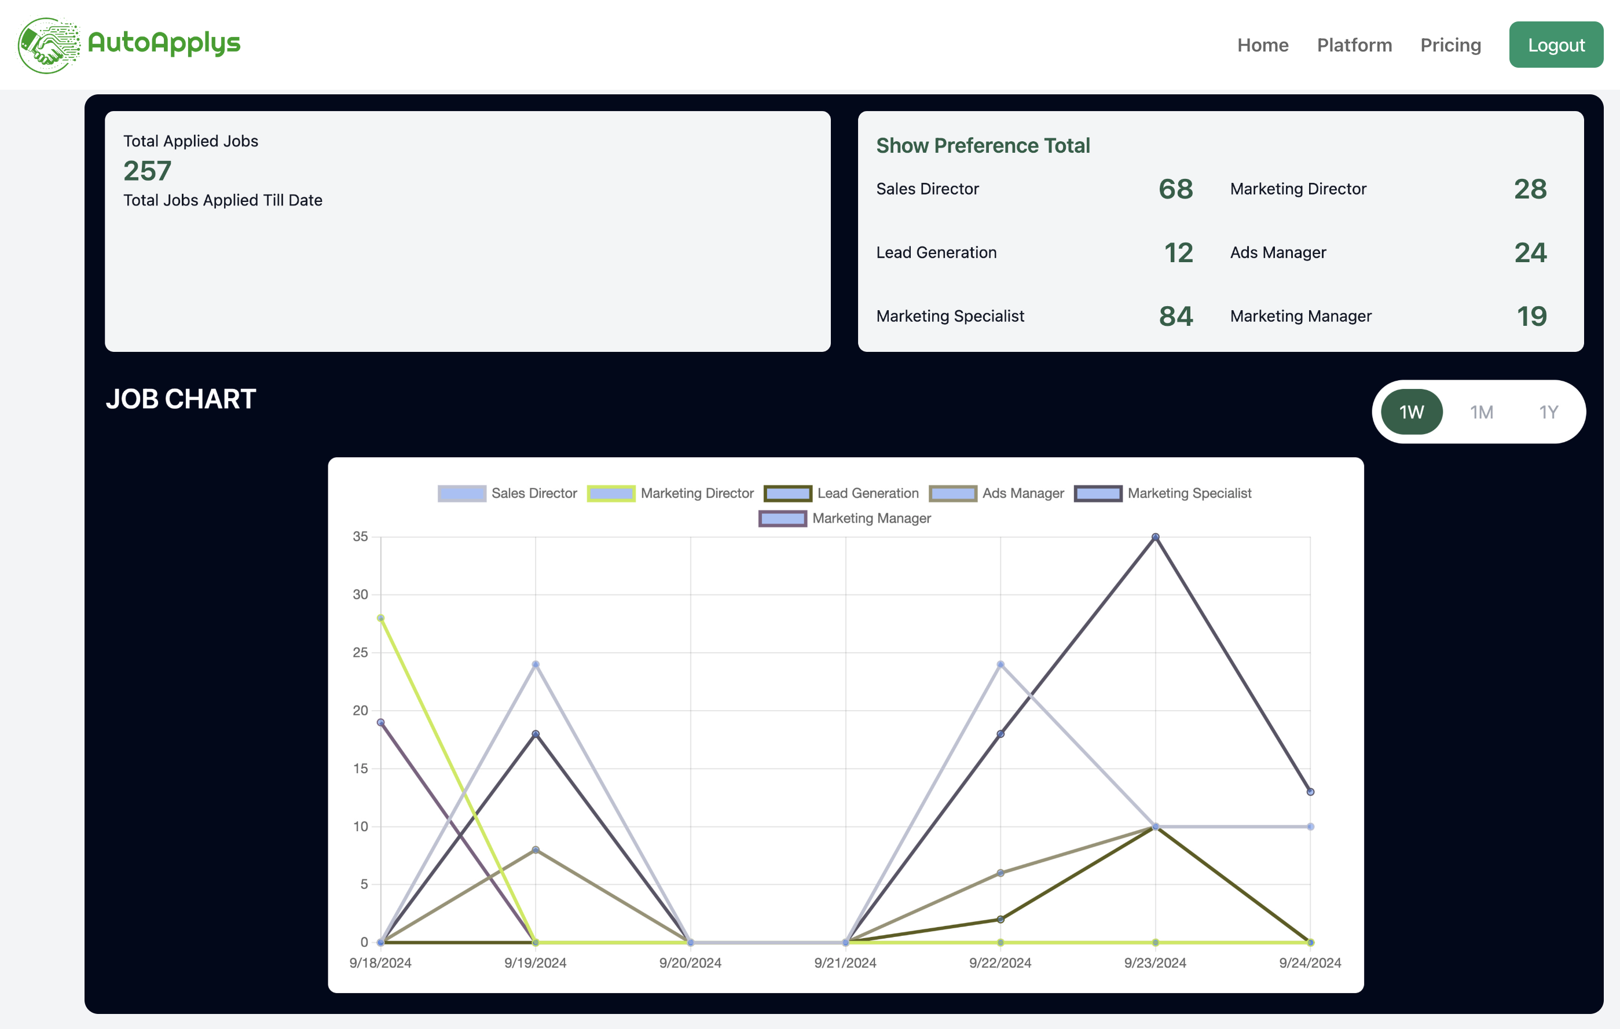1620x1029 pixels.
Task: Toggle Marketing Specialist legend item
Action: (x=1098, y=493)
